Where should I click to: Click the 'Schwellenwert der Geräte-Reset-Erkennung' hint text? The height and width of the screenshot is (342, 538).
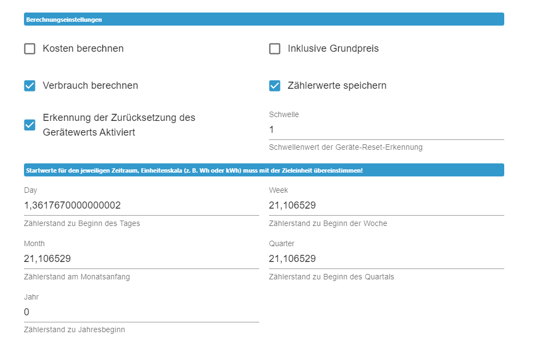point(345,147)
